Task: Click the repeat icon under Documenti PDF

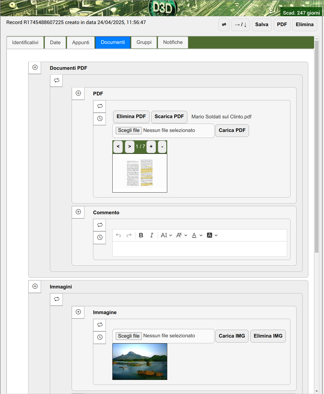Action: (x=56, y=80)
